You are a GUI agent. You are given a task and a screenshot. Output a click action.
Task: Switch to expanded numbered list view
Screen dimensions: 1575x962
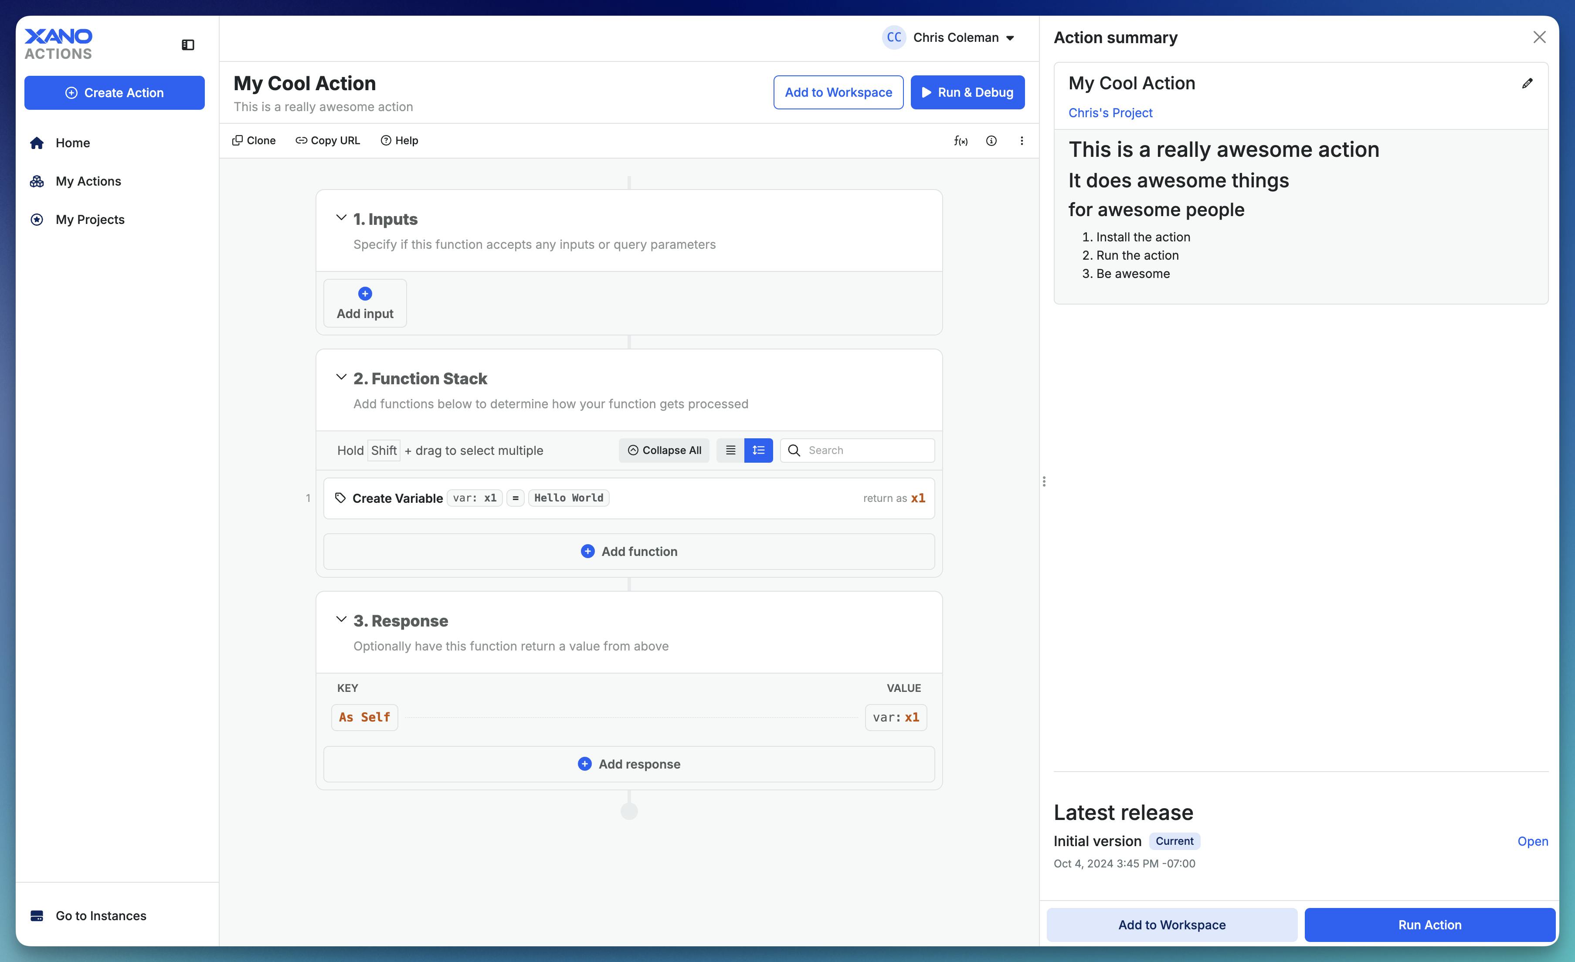[x=758, y=450]
